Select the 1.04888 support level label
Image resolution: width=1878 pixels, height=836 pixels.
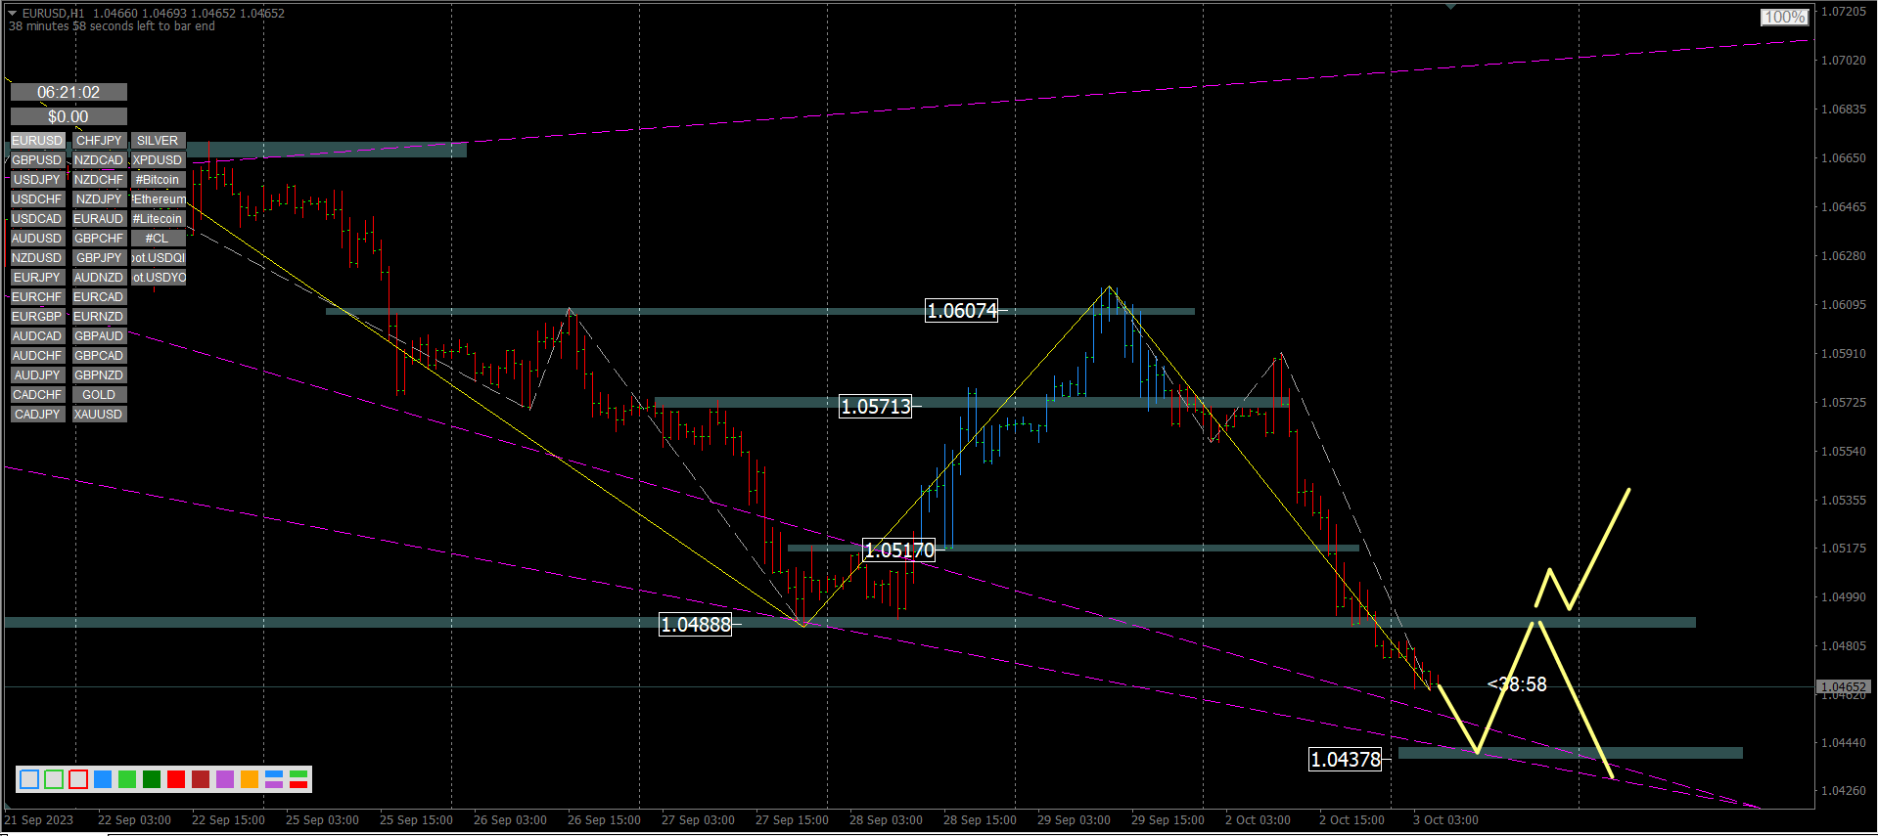click(x=696, y=625)
